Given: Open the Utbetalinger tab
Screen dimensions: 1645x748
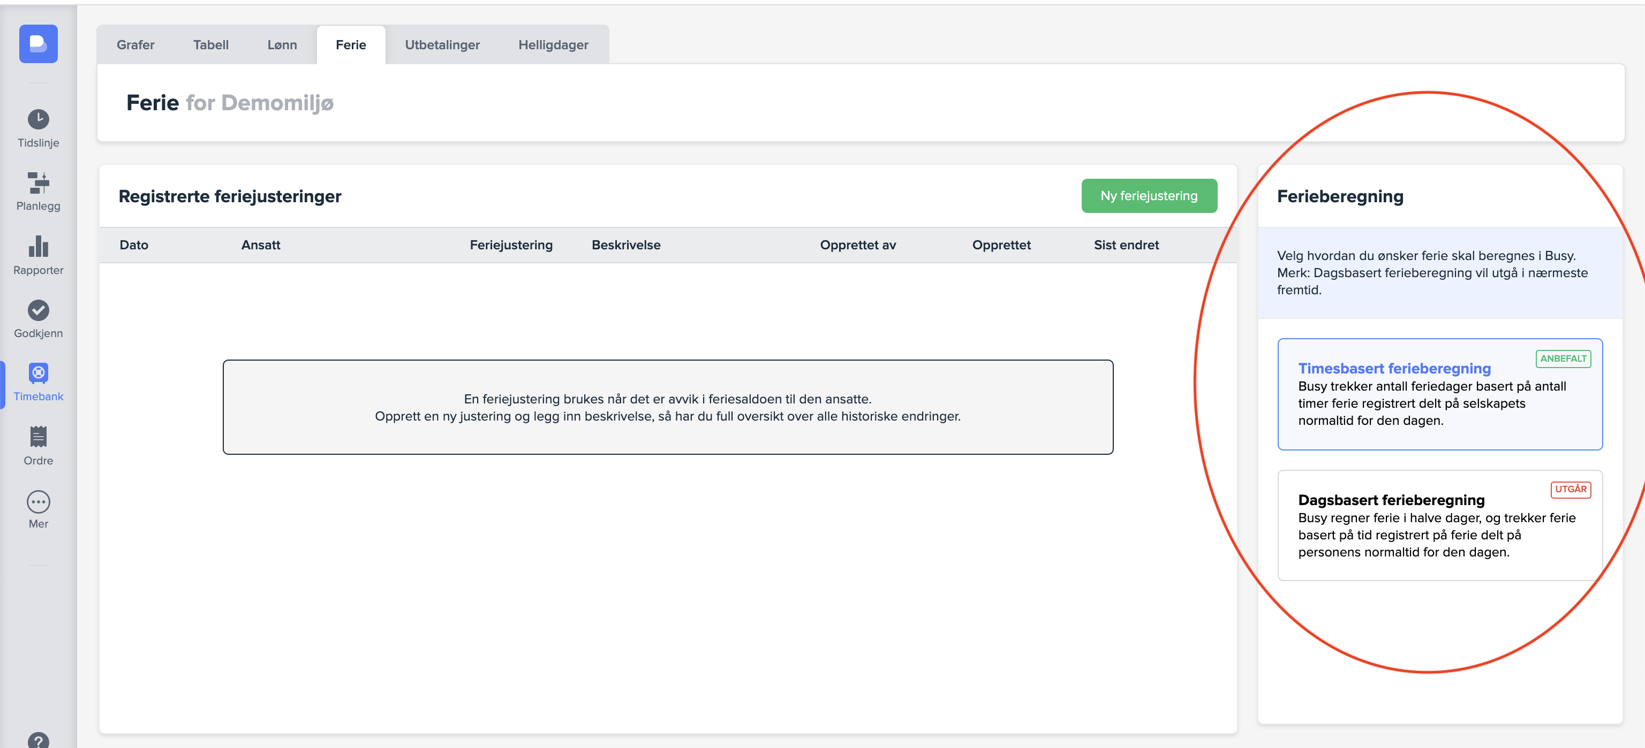Looking at the screenshot, I should click(x=442, y=44).
